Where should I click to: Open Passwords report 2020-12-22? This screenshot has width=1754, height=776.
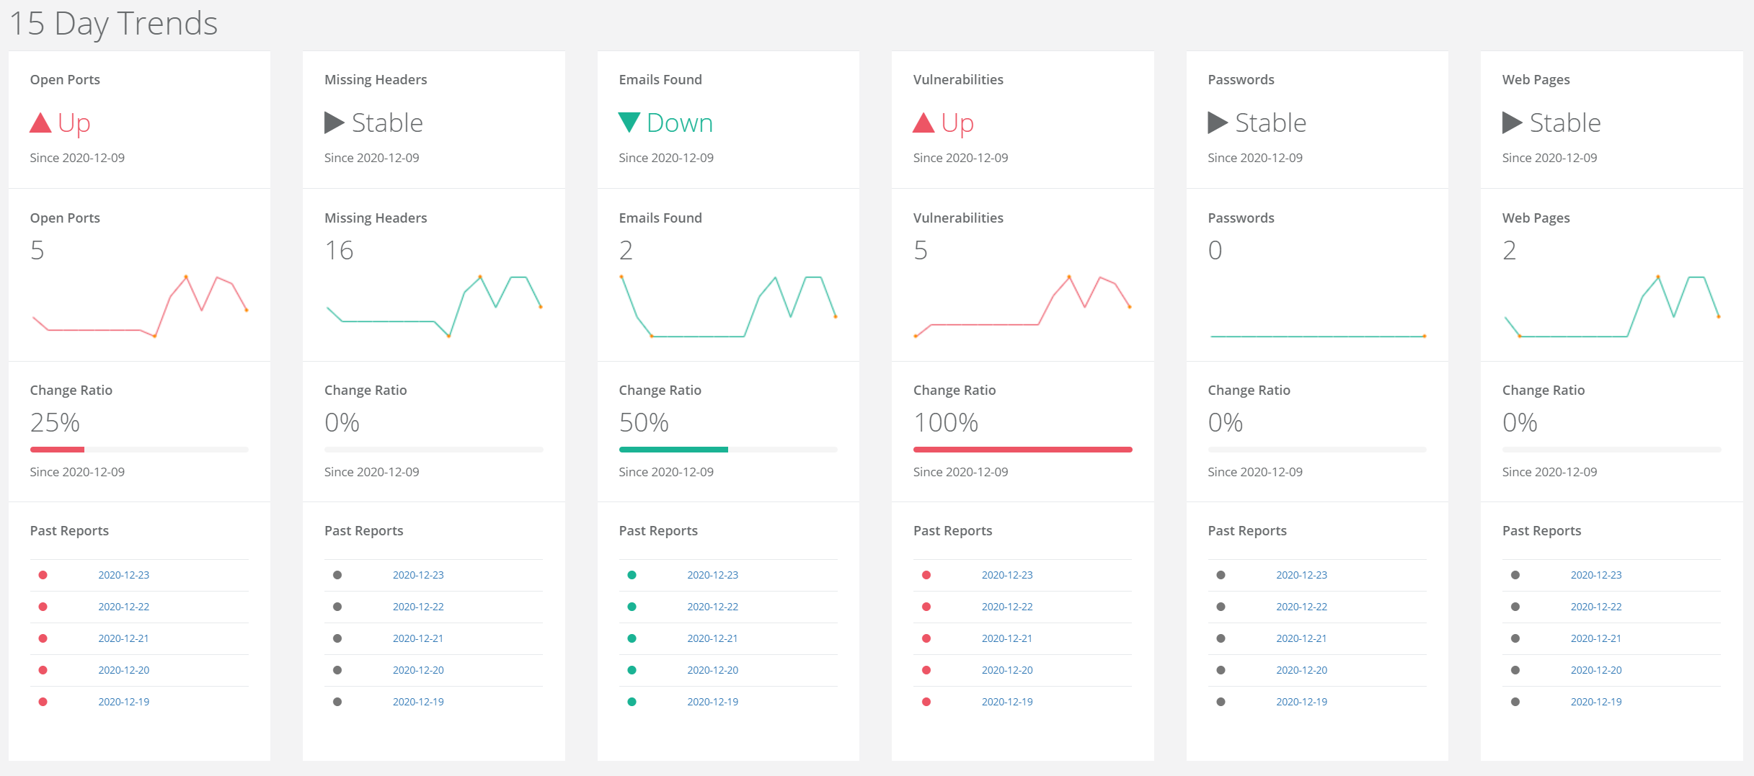[1302, 607]
